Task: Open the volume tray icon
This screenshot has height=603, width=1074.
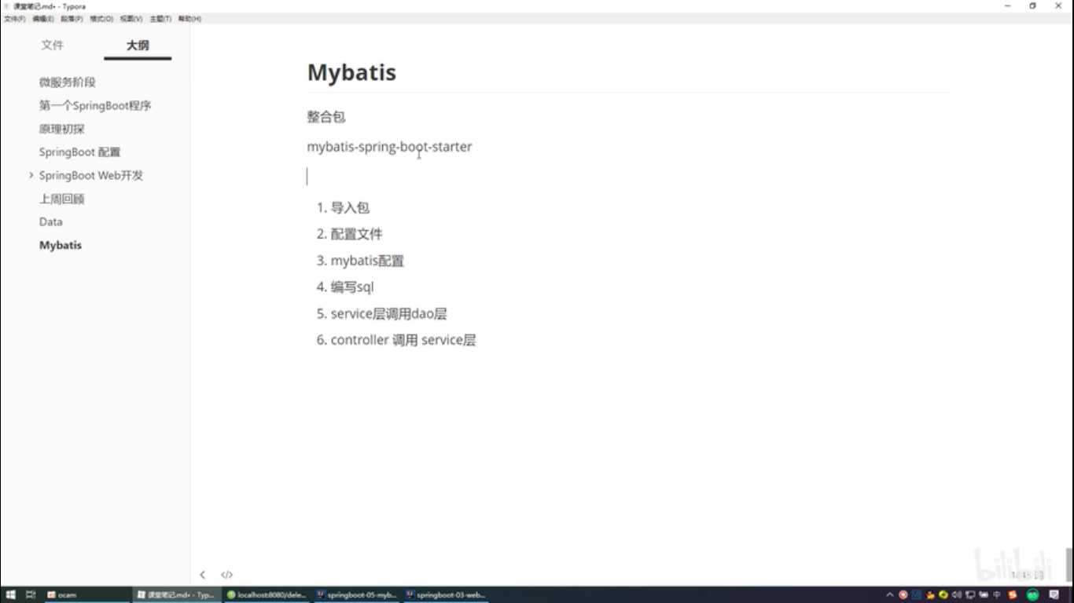Action: 957,595
